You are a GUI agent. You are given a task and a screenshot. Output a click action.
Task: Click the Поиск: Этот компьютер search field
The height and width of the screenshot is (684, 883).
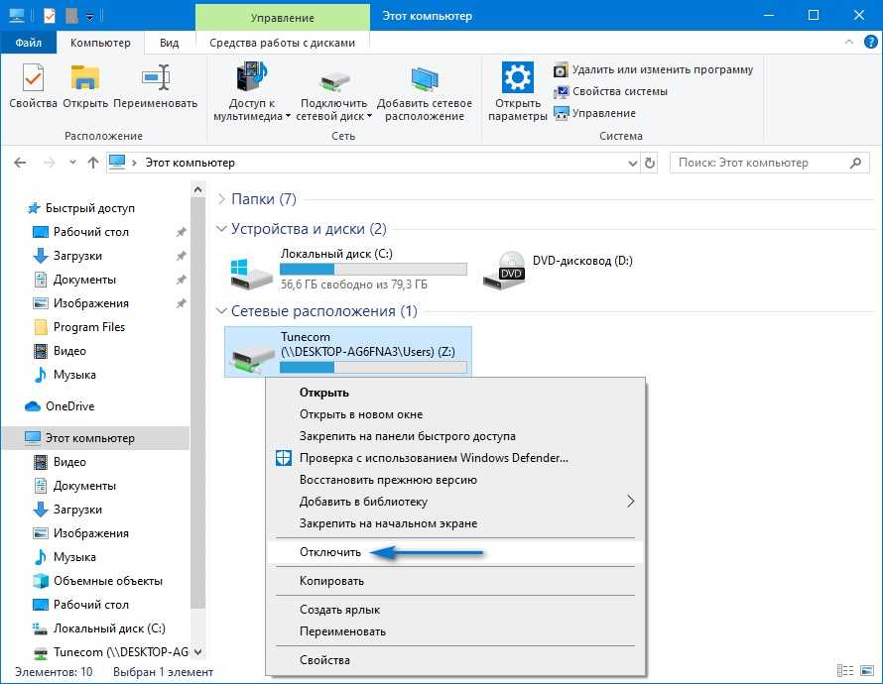pyautogui.click(x=759, y=163)
